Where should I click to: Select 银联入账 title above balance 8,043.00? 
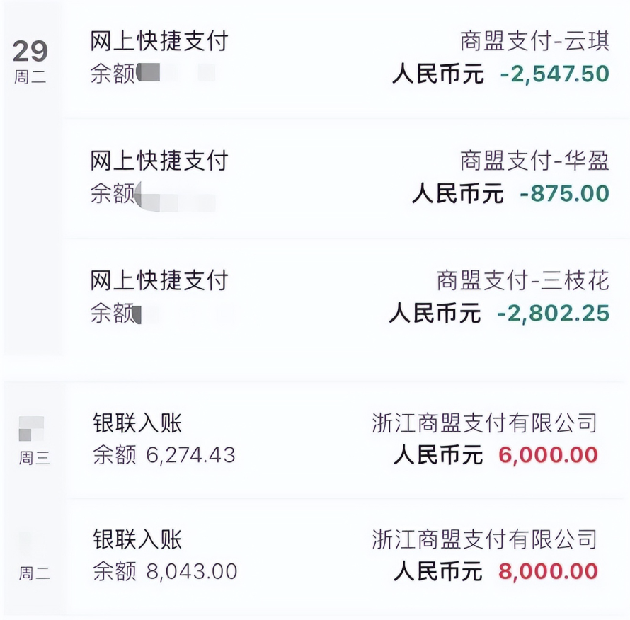[x=137, y=539]
